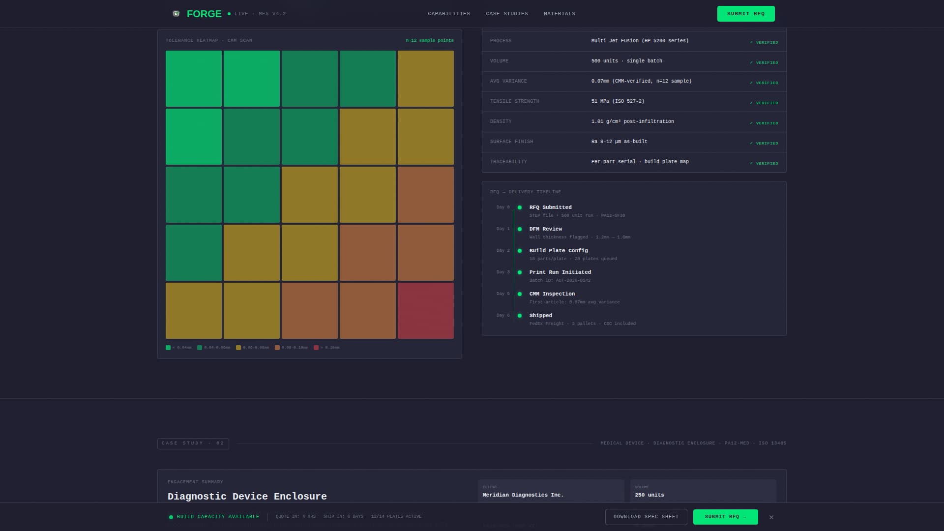Expand the CASE STUDY 02 section label
Screen dimensions: 944x531
point(193,443)
